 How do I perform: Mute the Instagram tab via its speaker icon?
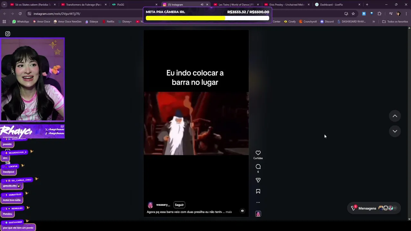(x=202, y=4)
